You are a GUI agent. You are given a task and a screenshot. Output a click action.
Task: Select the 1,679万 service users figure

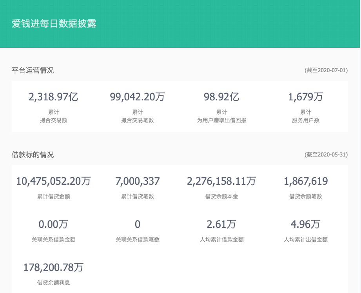pyautogui.click(x=306, y=96)
